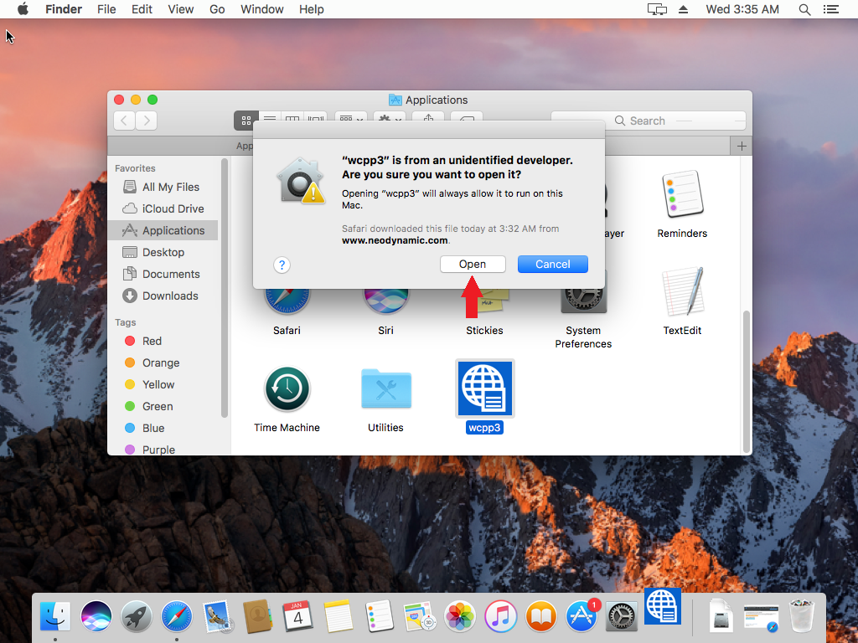The image size is (858, 643).
Task: Open the Help menu
Action: point(312,9)
